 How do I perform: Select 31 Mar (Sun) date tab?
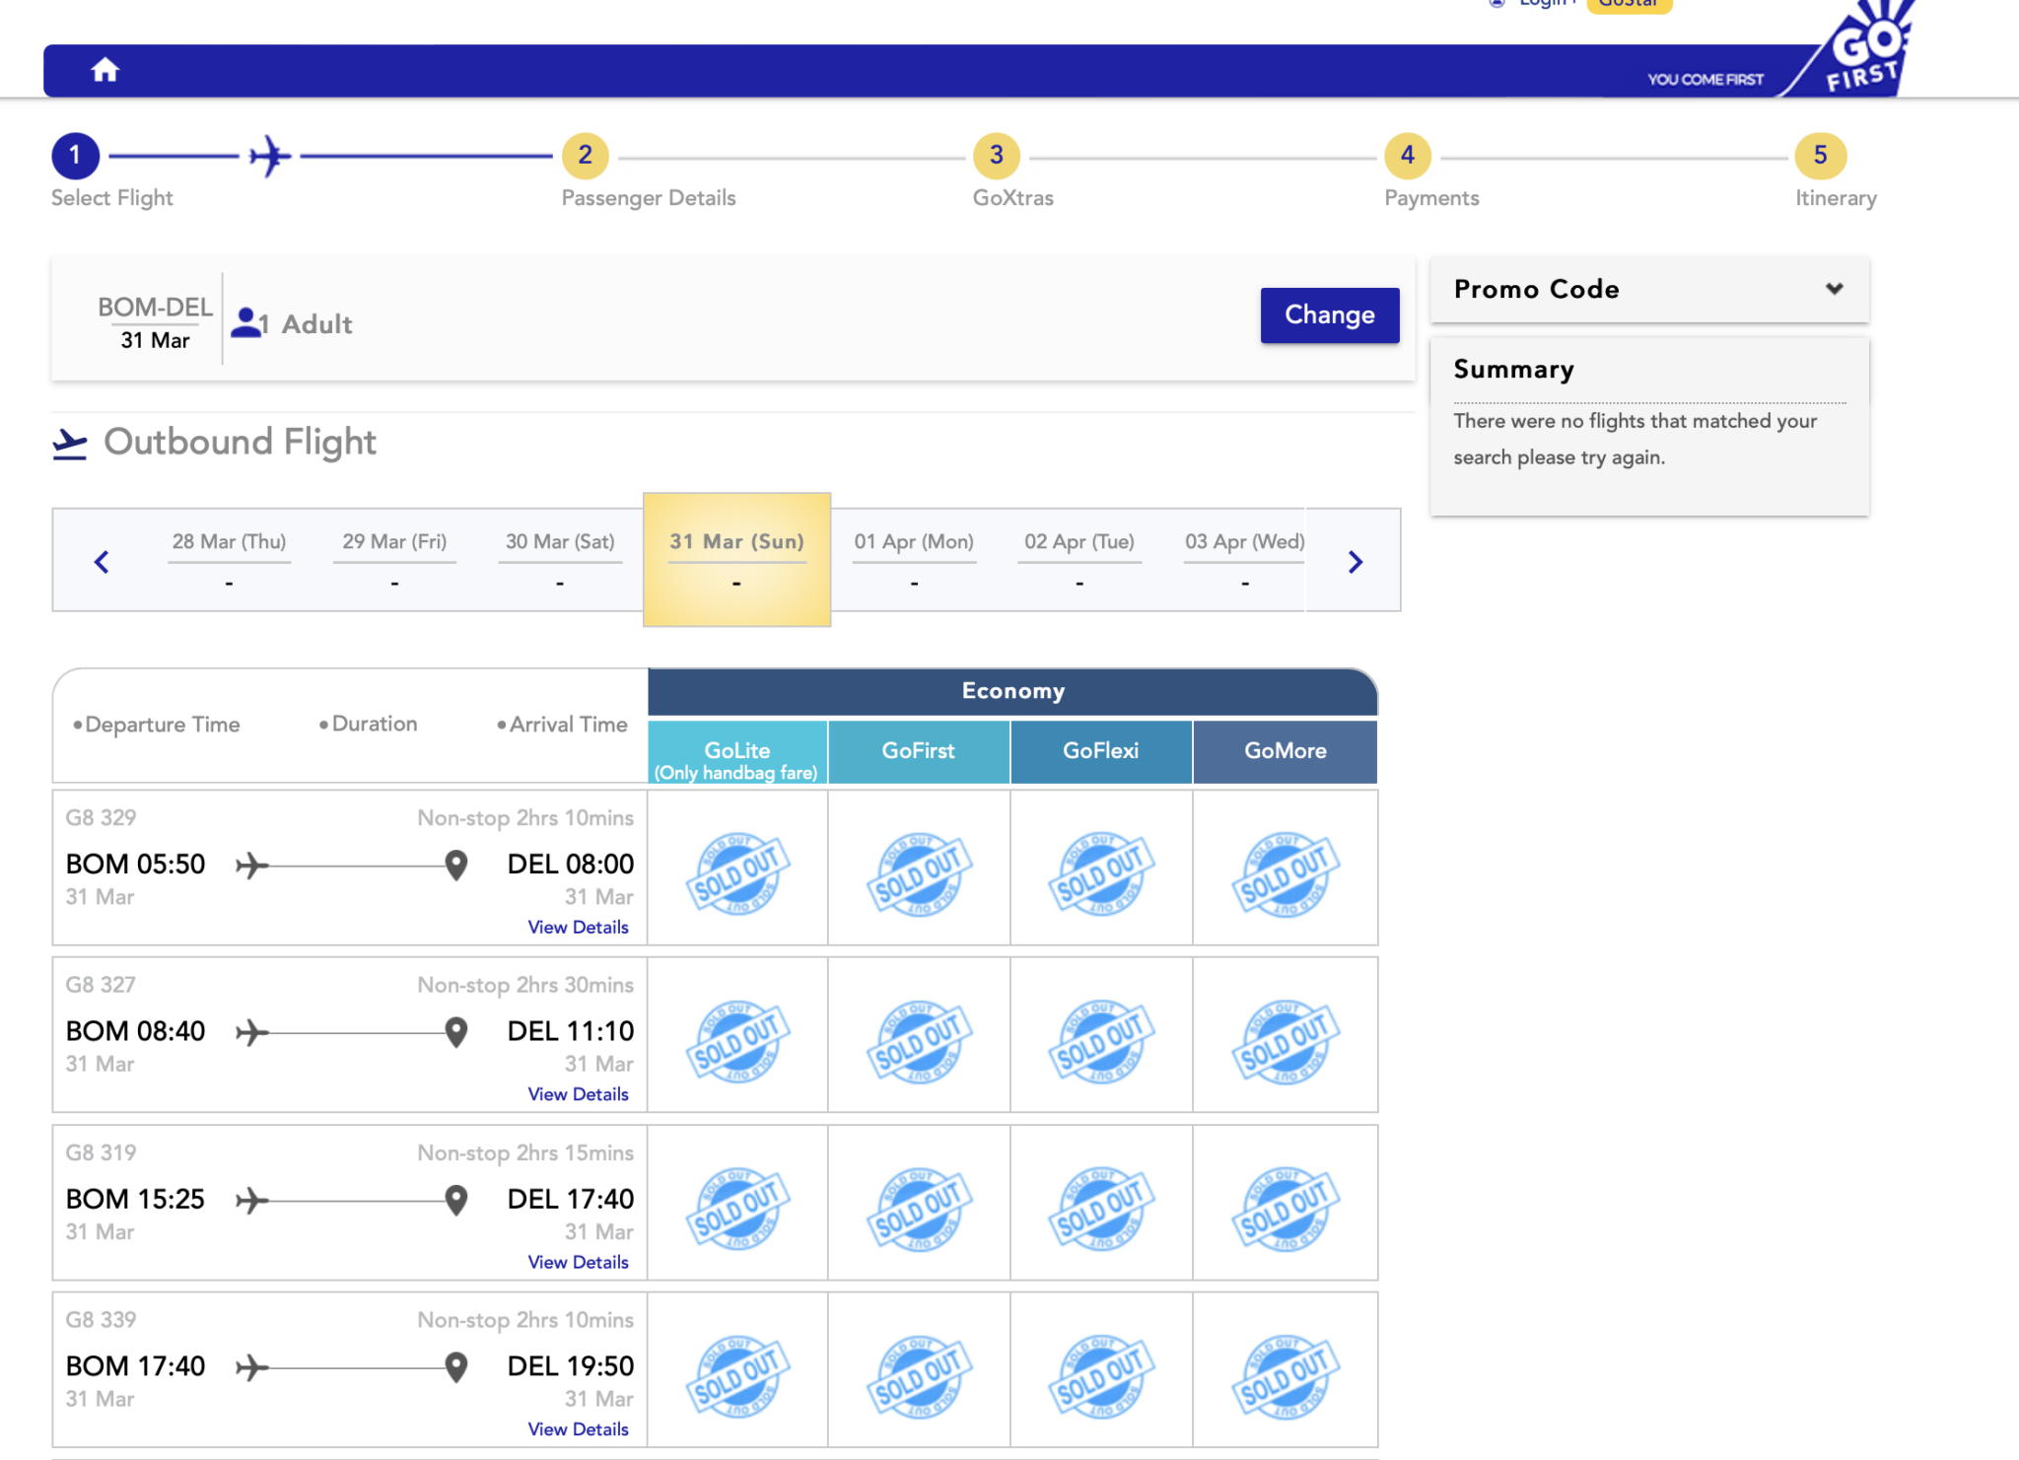click(736, 559)
